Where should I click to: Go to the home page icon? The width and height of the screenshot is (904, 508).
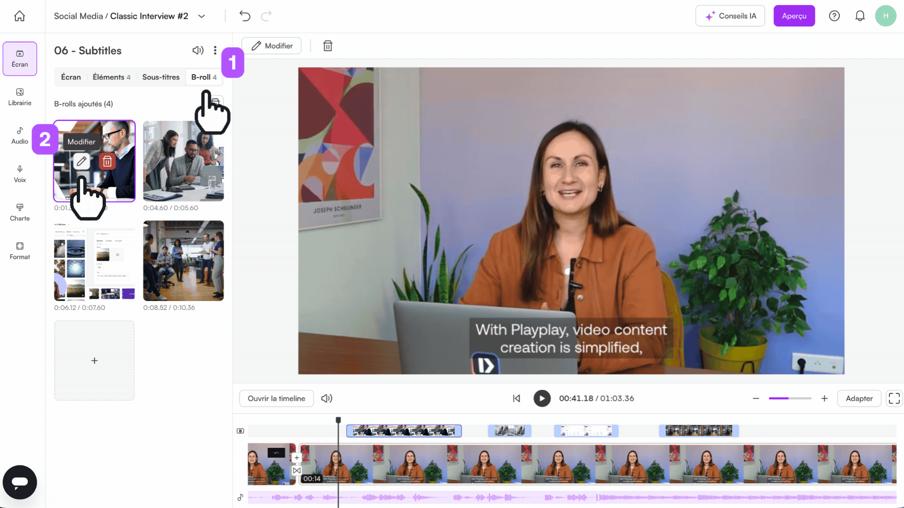pos(19,16)
